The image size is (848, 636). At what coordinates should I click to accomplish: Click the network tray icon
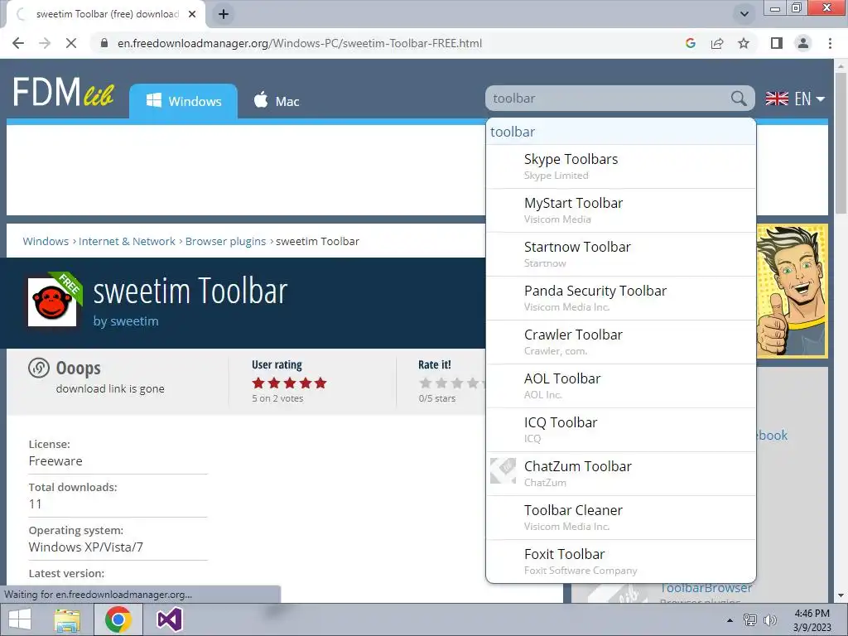pyautogui.click(x=749, y=619)
